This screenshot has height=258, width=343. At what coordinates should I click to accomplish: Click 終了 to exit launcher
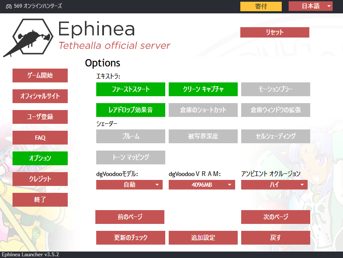point(40,200)
